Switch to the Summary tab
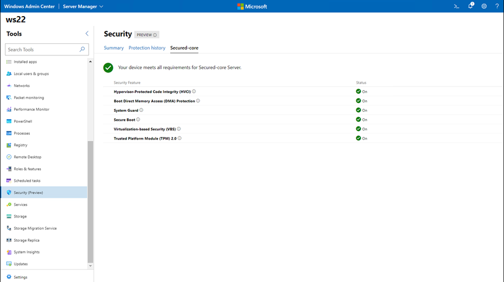This screenshot has height=282, width=504. (114, 48)
